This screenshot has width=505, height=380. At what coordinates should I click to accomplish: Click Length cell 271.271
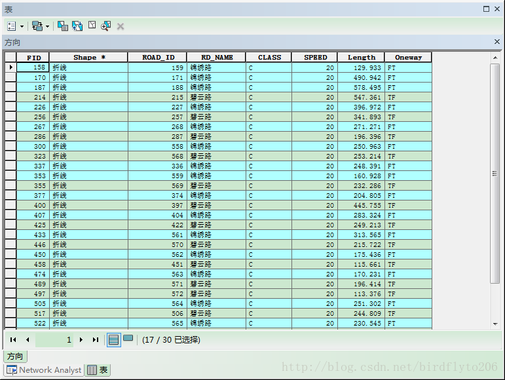(361, 126)
